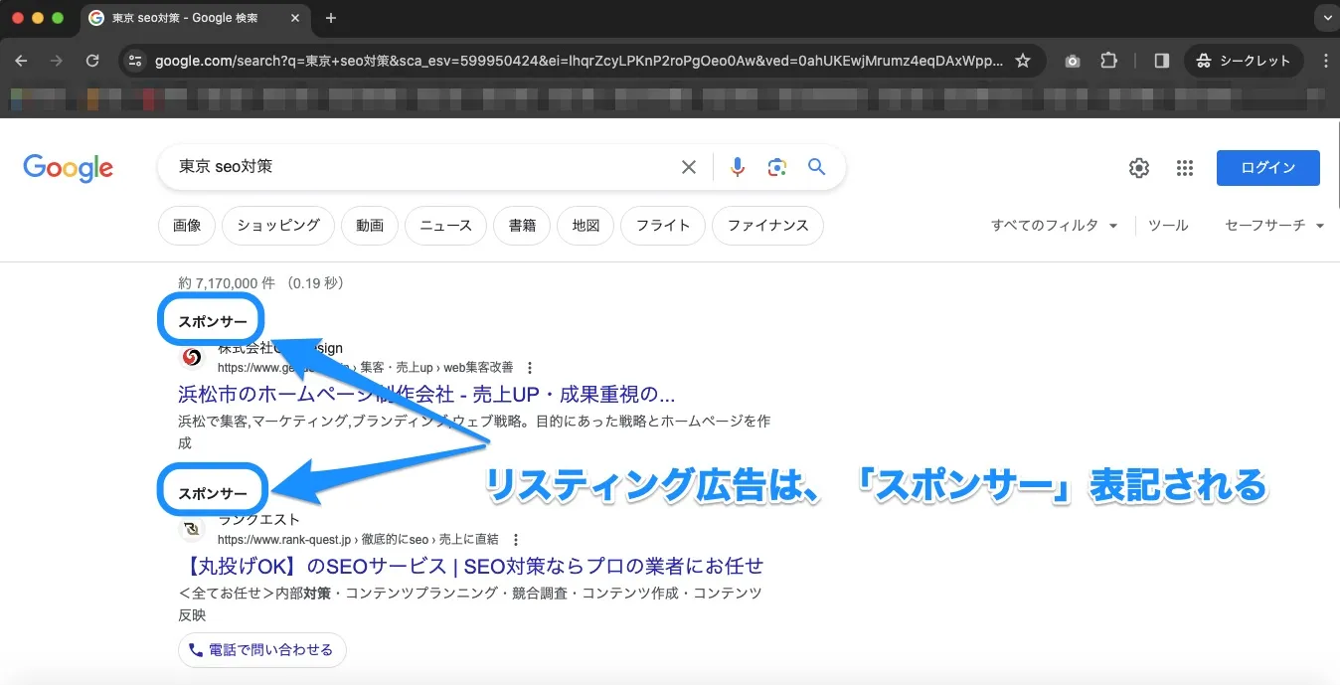Open the three-dot menu beside rank-quest.jp URL

coord(515,540)
